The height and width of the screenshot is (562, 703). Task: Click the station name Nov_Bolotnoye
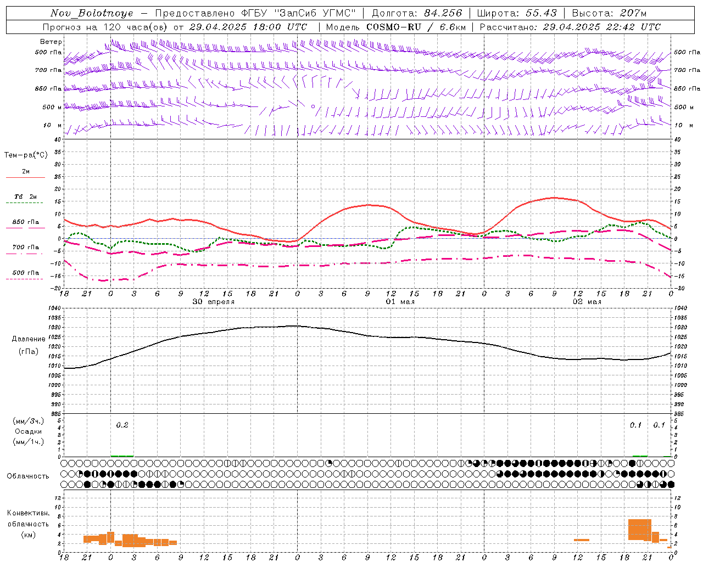point(92,13)
